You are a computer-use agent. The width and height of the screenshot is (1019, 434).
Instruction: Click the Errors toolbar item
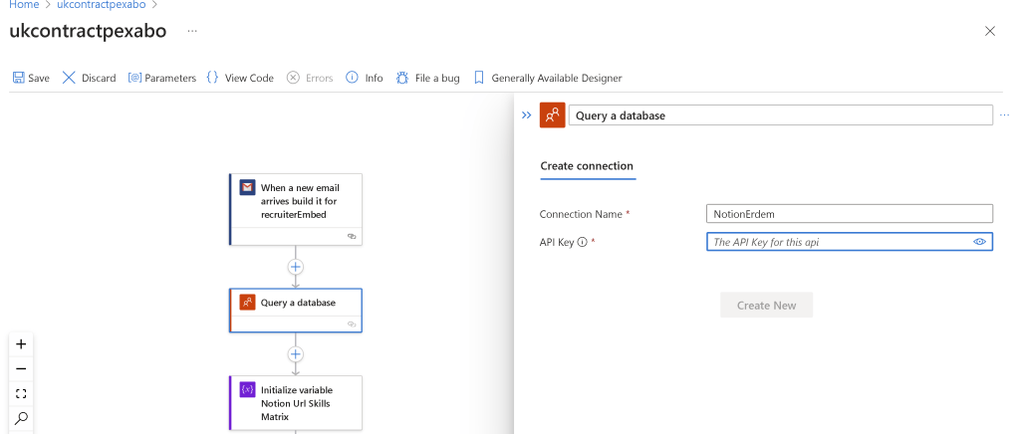pyautogui.click(x=310, y=78)
